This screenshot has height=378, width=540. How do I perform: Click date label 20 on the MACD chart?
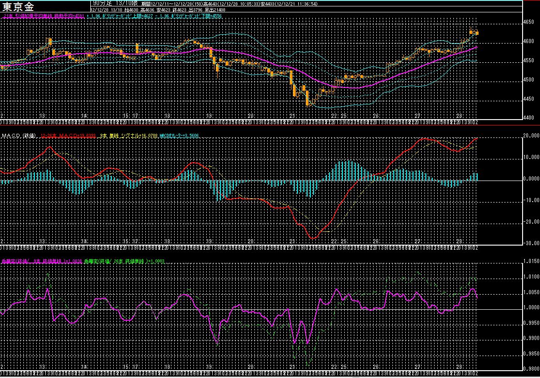[x=250, y=241]
